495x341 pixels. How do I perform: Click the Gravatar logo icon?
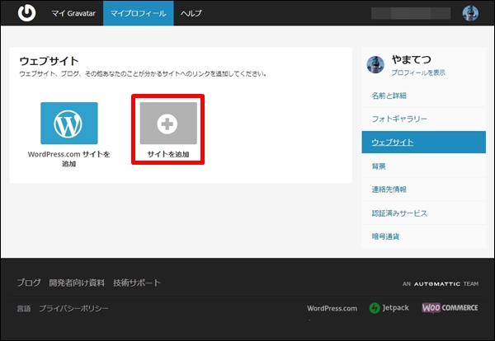pyautogui.click(x=26, y=13)
